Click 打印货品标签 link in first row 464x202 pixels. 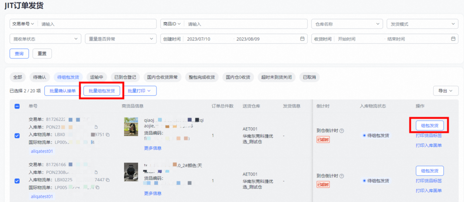click(428, 136)
